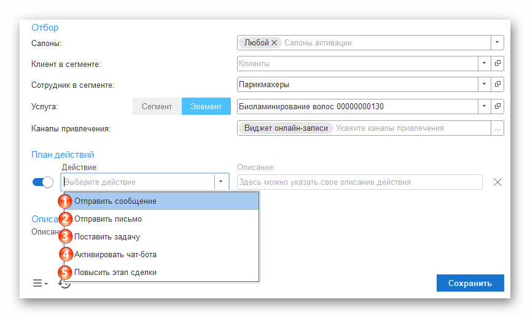Click the action description input field
The height and width of the screenshot is (318, 530).
(x=359, y=182)
